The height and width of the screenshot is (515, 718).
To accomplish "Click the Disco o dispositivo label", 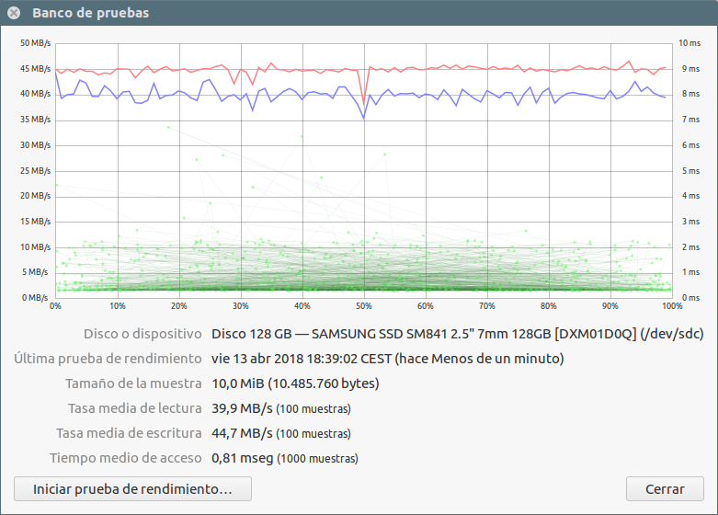I will tap(142, 333).
